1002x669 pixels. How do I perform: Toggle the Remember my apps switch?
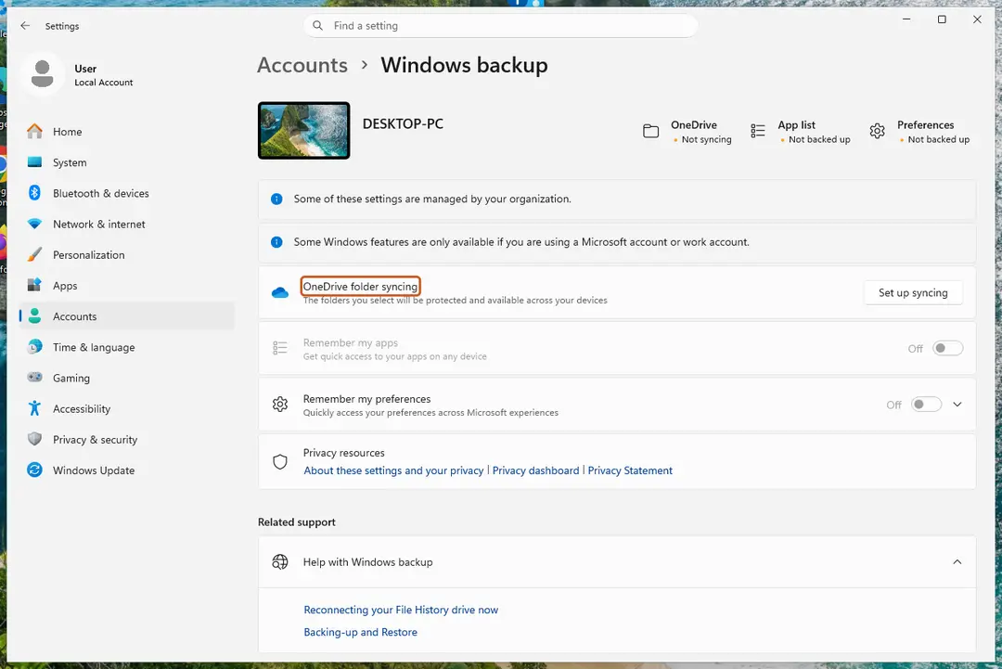point(947,348)
